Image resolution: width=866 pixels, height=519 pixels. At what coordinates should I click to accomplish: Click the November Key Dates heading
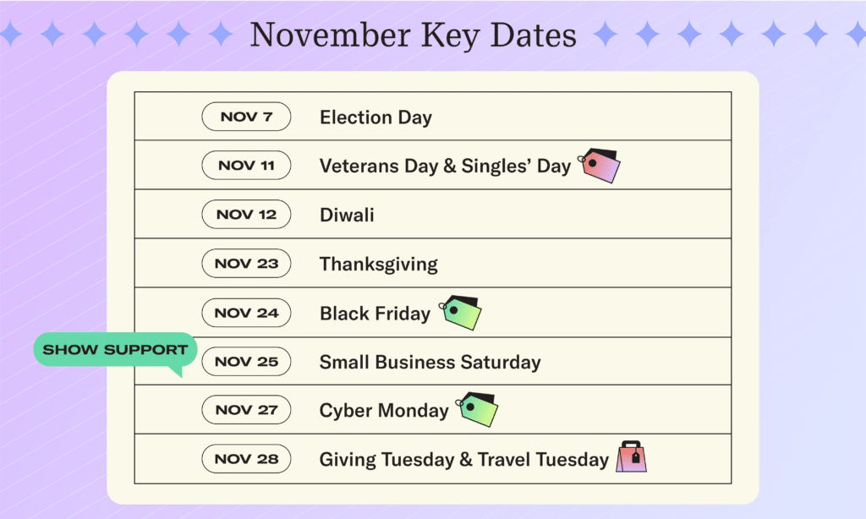click(x=413, y=35)
